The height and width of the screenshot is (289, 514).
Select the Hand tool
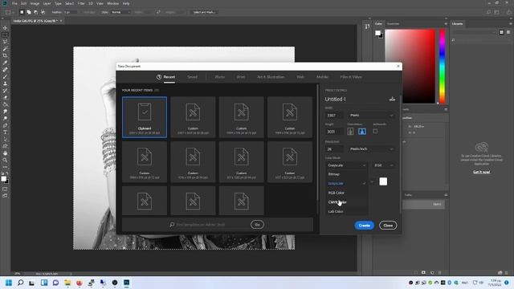5,153
